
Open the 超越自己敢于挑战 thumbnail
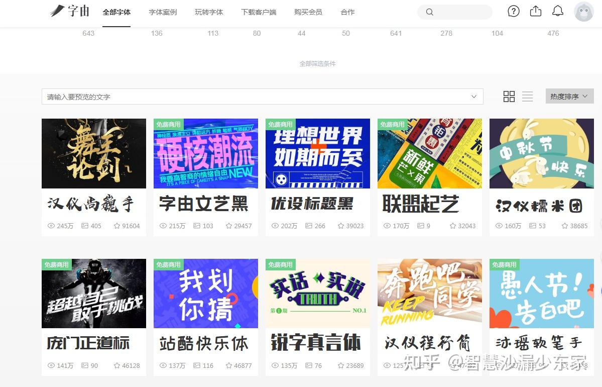pos(94,294)
